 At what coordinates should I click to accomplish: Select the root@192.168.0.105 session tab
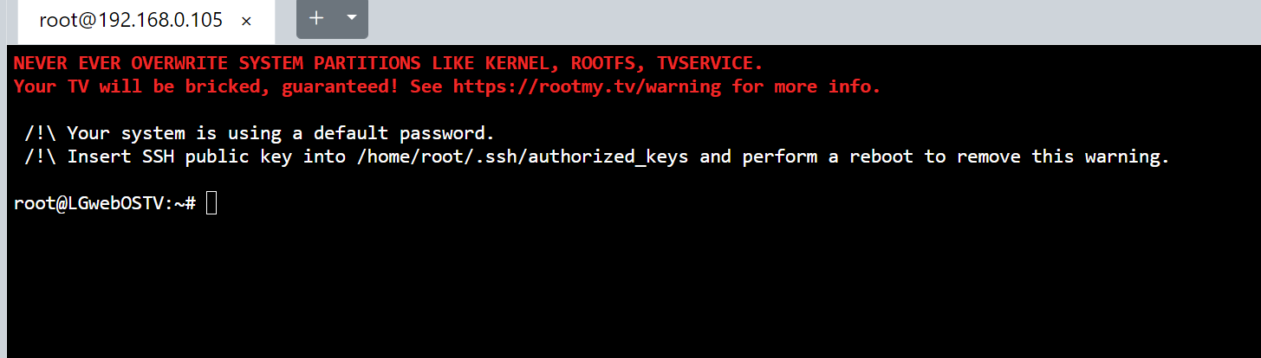tap(130, 21)
